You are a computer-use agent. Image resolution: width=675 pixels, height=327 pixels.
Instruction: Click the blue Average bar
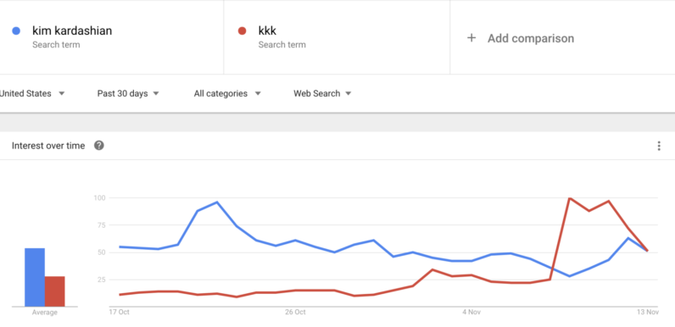[x=35, y=277]
